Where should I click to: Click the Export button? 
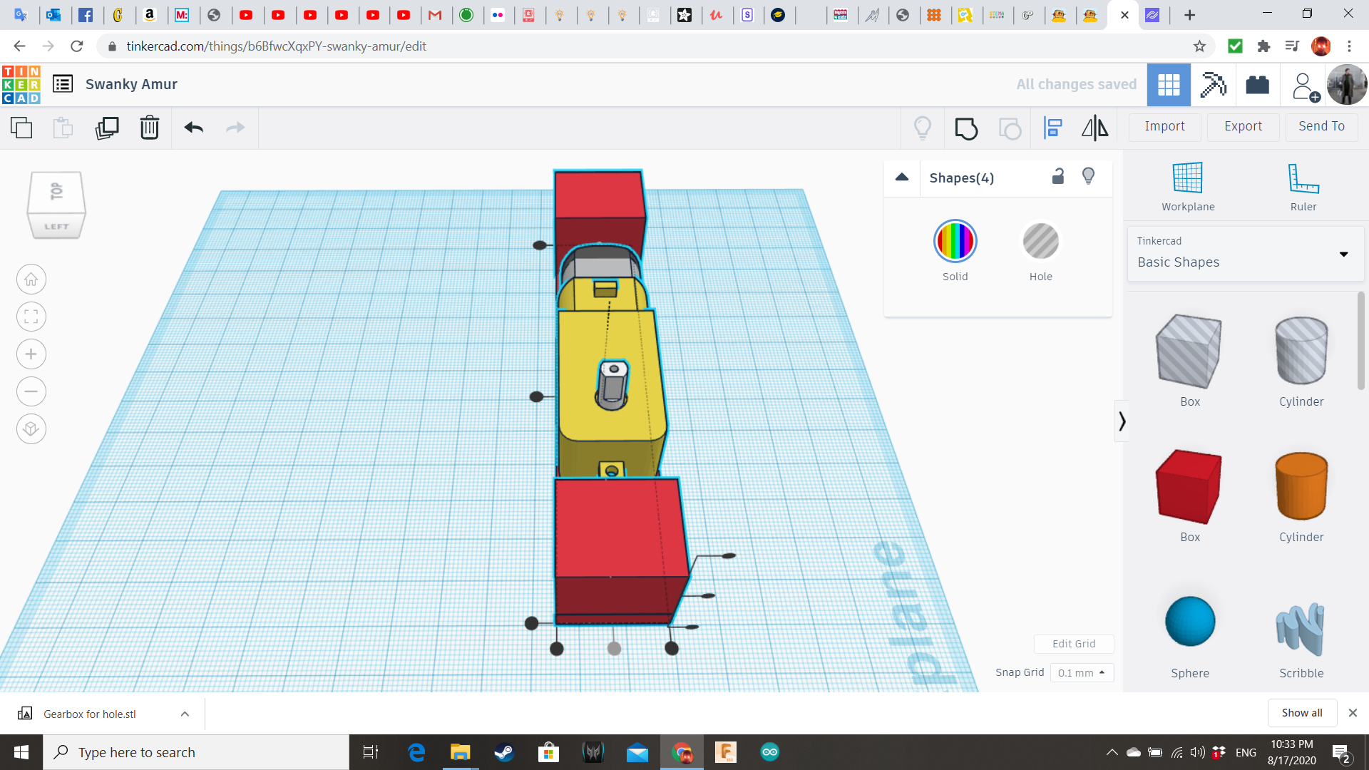tap(1242, 126)
